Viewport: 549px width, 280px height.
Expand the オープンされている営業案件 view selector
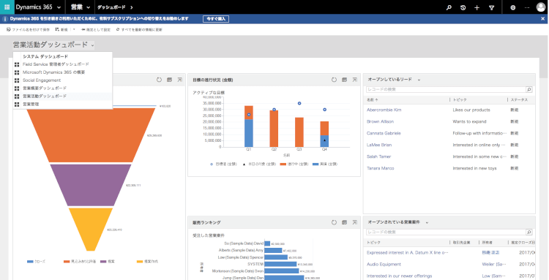(427, 222)
